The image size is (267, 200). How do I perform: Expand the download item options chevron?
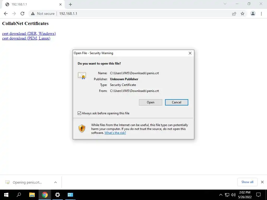coord(56,182)
